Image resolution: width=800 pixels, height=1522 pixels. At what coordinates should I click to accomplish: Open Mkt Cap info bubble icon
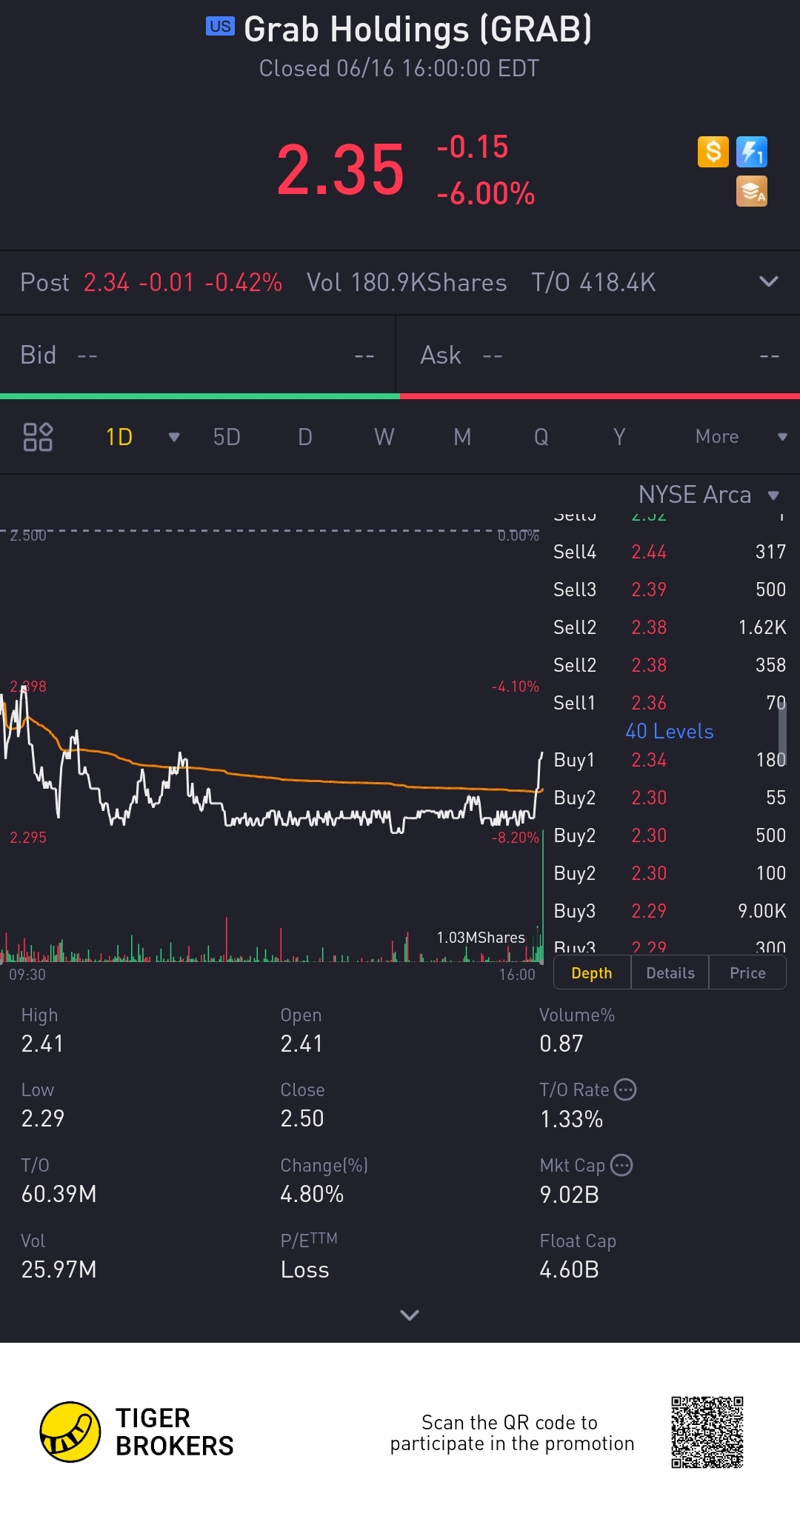pos(621,1165)
